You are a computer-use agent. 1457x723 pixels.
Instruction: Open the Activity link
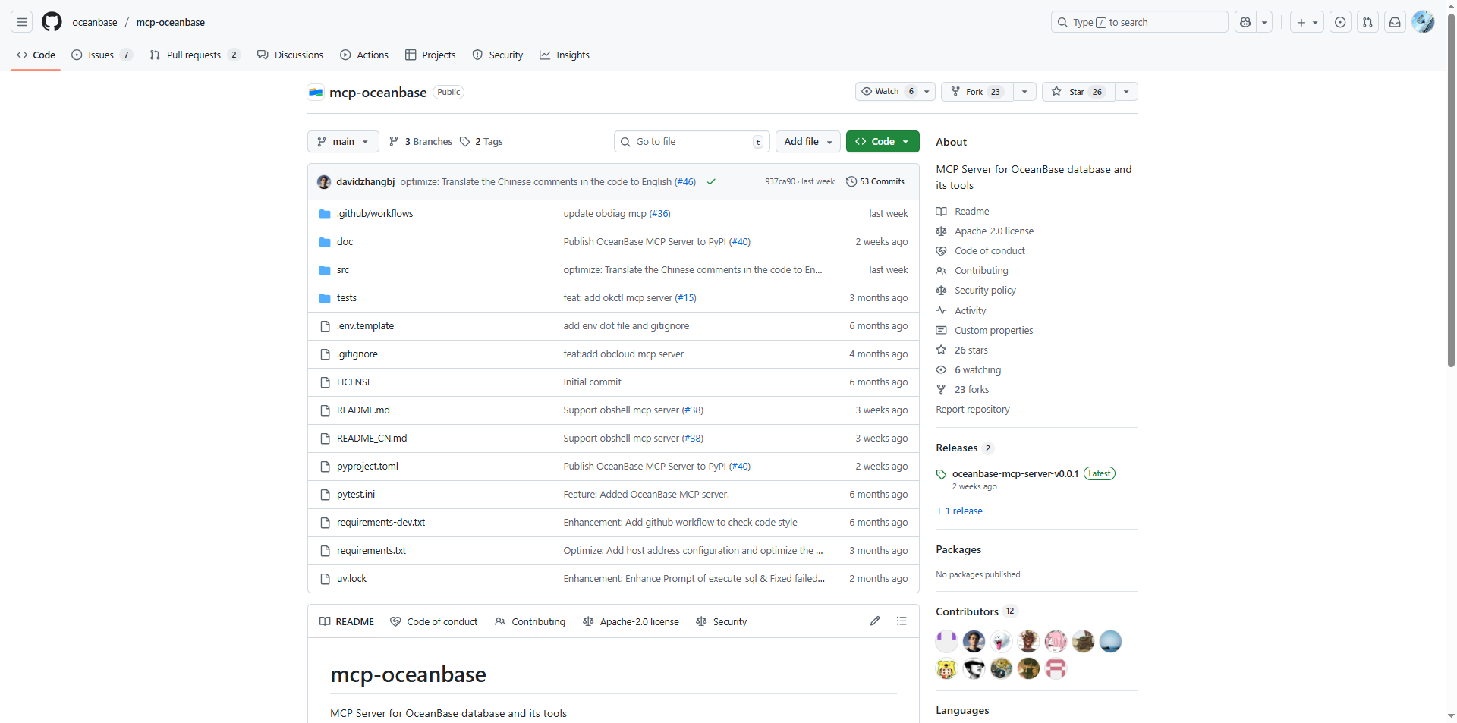(970, 310)
